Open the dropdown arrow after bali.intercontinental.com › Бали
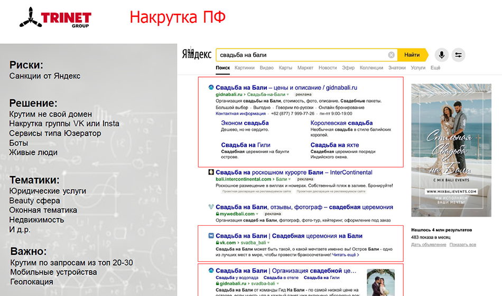 coord(290,179)
